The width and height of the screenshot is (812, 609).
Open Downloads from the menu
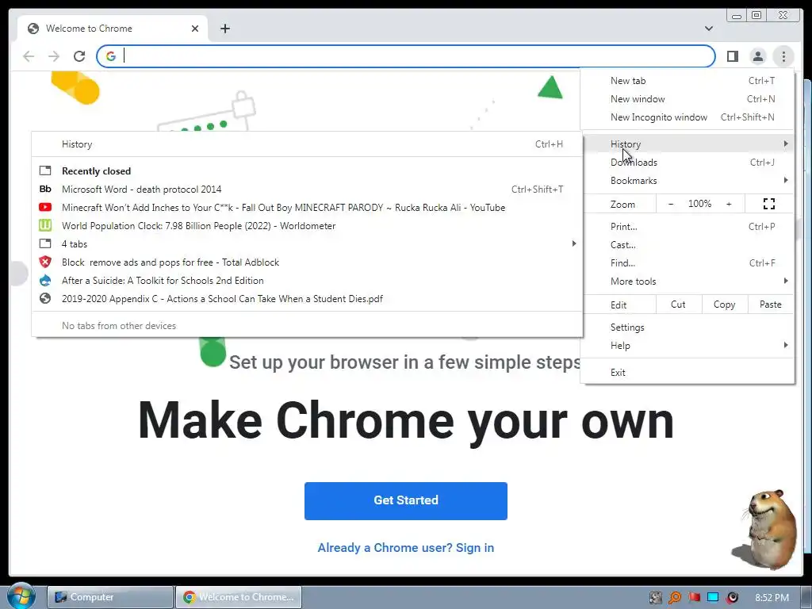tap(688, 162)
